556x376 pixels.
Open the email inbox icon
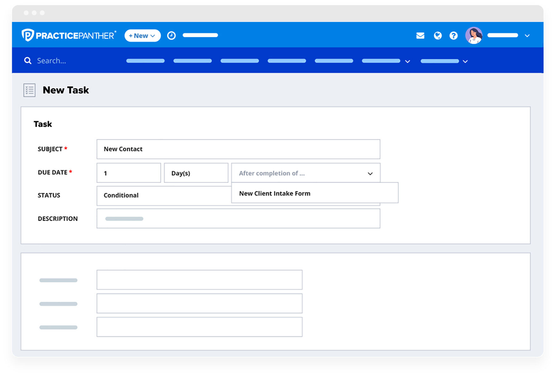coord(420,36)
